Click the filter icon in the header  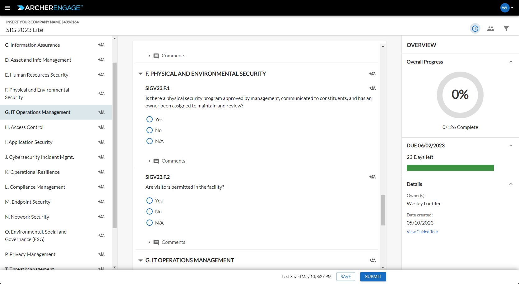coord(506,28)
